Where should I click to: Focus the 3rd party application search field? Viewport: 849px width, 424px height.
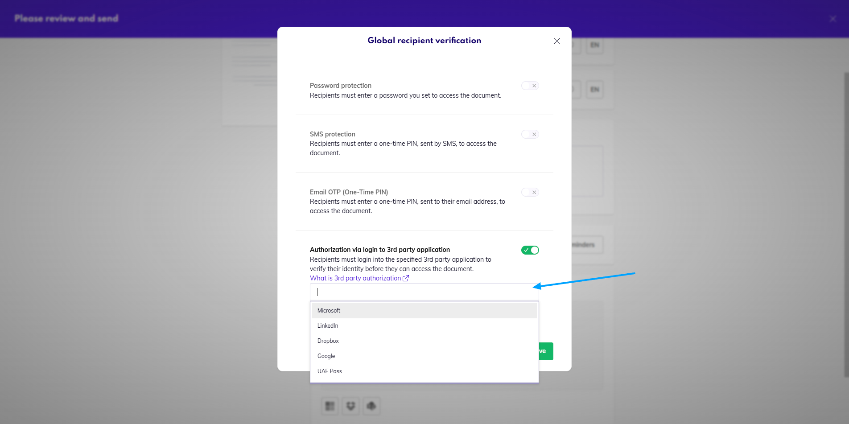(424, 292)
